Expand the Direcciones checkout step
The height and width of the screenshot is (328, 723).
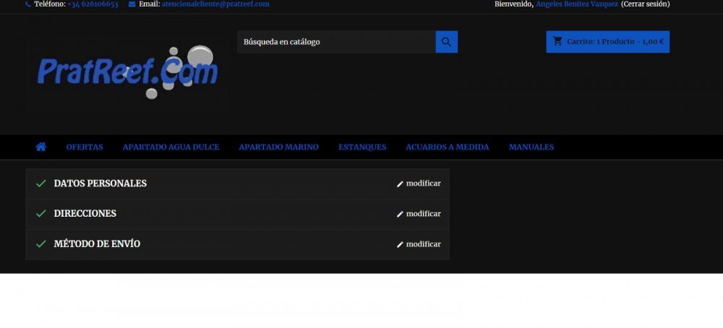pyautogui.click(x=237, y=214)
